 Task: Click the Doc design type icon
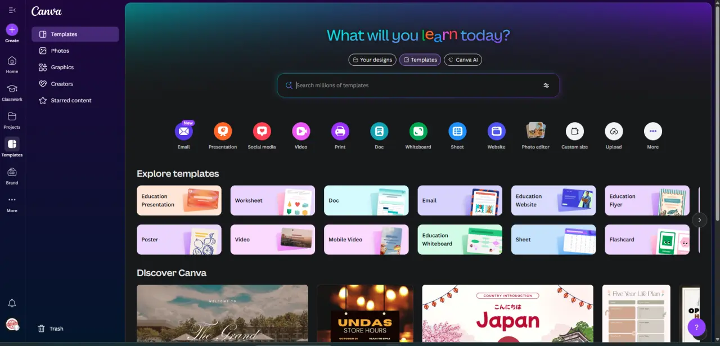click(379, 132)
